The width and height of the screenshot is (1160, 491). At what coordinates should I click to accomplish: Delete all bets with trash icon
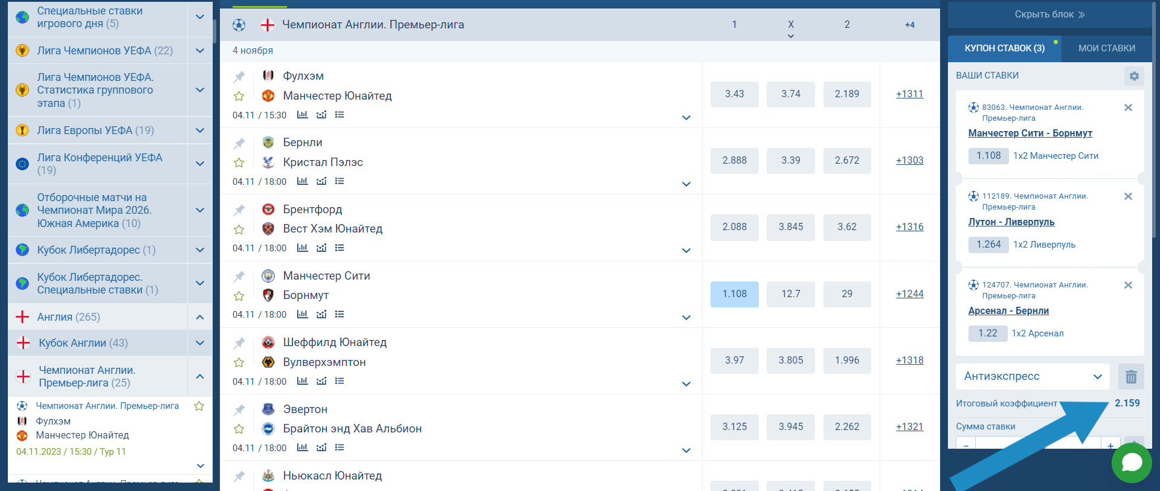click(1131, 377)
